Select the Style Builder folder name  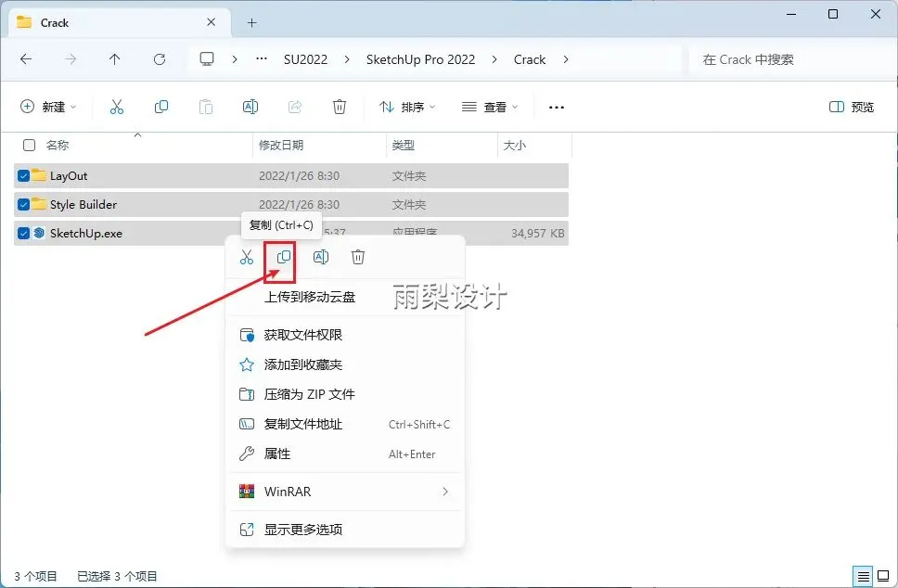83,204
